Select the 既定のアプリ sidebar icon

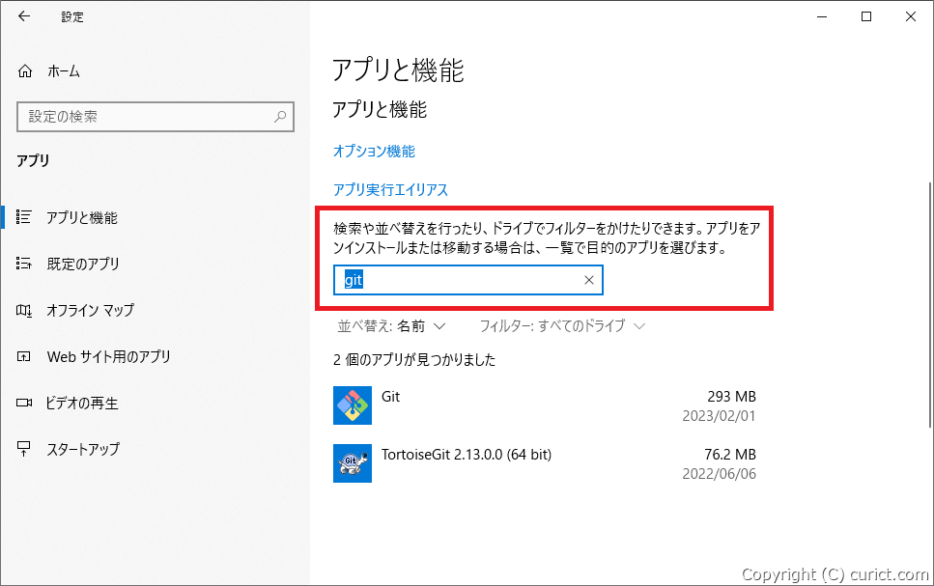pyautogui.click(x=24, y=264)
